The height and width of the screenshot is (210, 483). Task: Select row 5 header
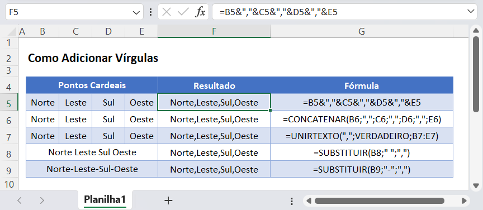[8, 104]
